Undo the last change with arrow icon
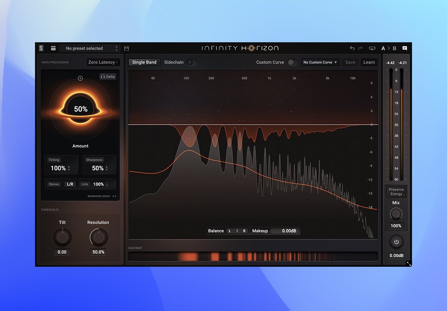 tap(352, 48)
